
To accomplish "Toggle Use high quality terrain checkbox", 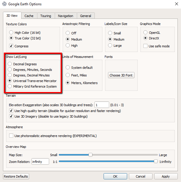I will pos(11,111).
